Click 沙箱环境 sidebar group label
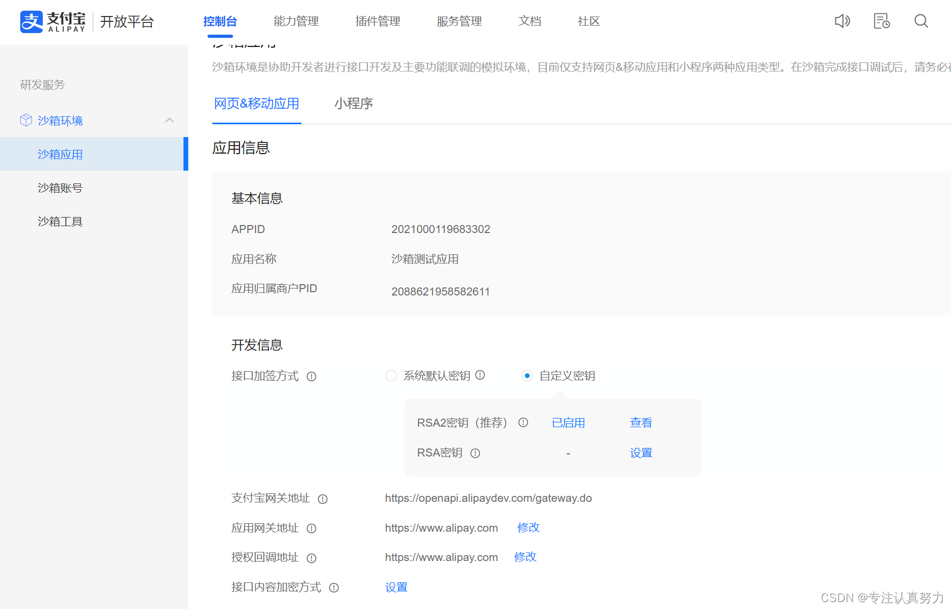The width and height of the screenshot is (951, 609). pyautogui.click(x=60, y=121)
